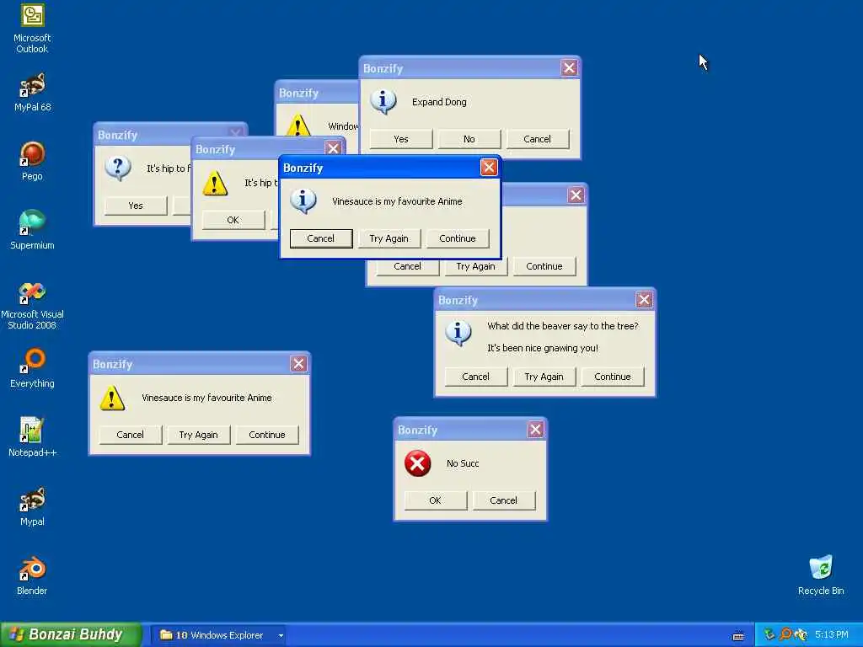Click the warning icon in the hip dialog with the OK button
This screenshot has height=647, width=863.
click(x=215, y=183)
